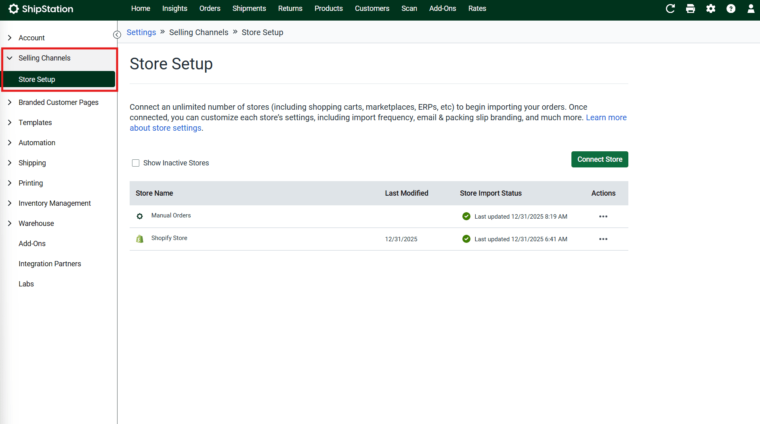Collapse sidebar with the circled arrow icon

[117, 35]
